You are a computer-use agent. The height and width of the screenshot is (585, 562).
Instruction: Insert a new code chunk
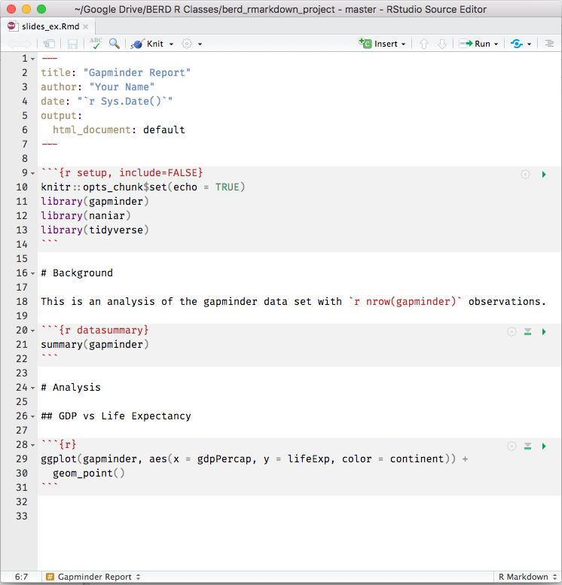[378, 44]
